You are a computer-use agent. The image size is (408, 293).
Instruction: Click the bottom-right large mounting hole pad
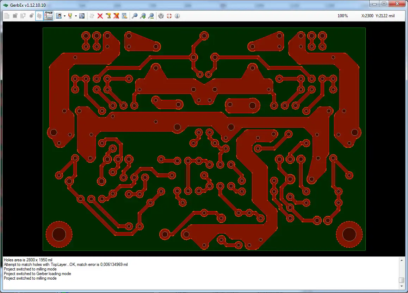click(349, 234)
